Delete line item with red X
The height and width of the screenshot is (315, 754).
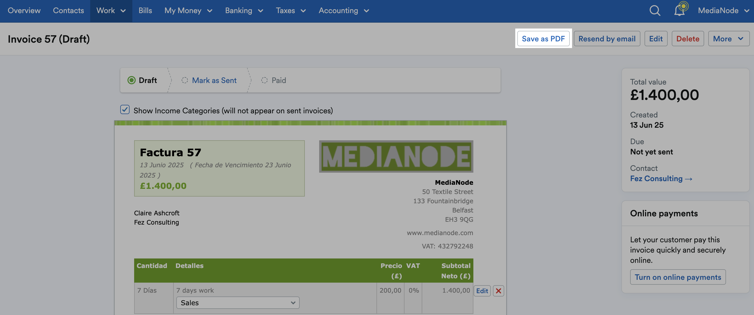[498, 291]
